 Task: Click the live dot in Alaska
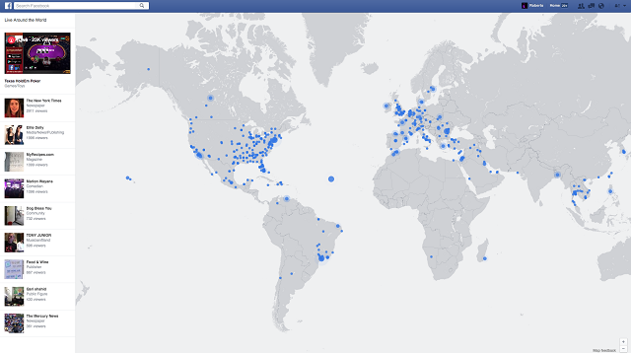[149, 69]
